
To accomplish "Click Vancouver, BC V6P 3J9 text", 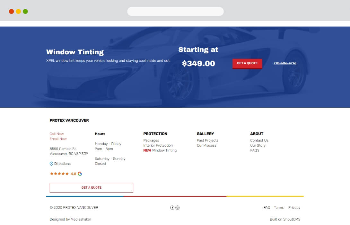I will 69,154.
